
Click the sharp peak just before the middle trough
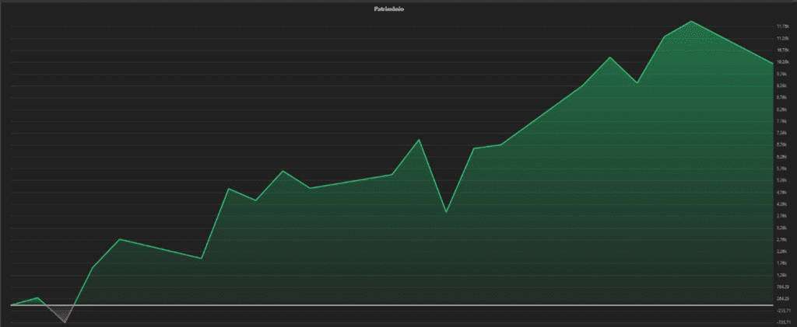pos(420,140)
